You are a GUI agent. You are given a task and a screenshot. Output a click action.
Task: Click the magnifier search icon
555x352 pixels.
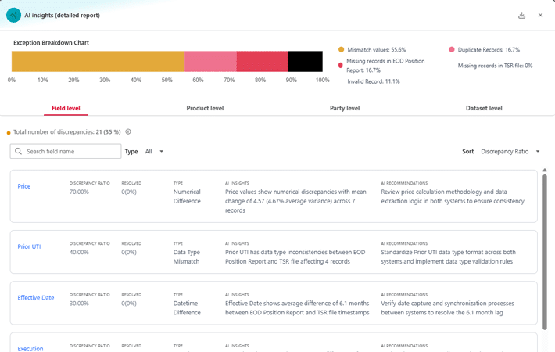19,151
